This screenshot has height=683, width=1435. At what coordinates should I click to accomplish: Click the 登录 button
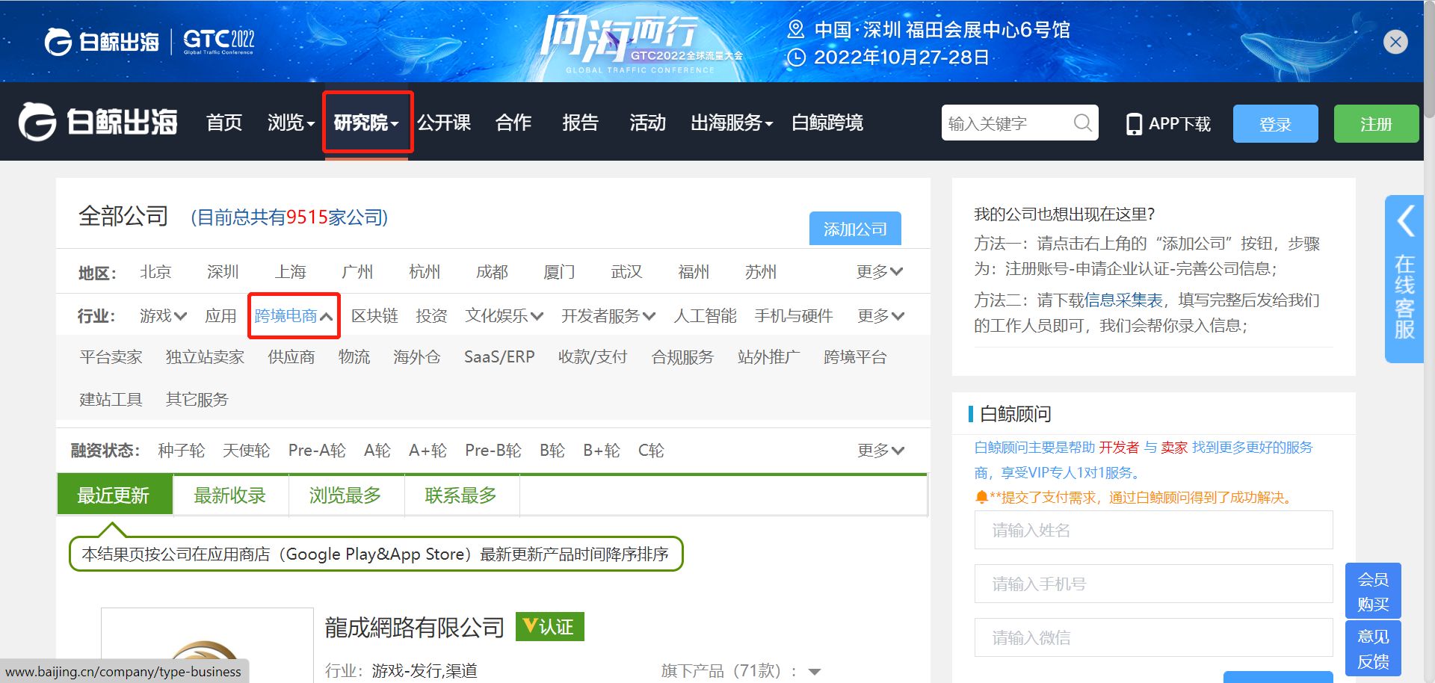[x=1275, y=124]
